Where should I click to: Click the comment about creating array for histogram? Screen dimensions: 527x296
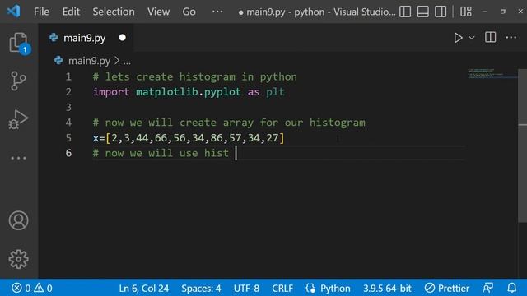pos(229,123)
